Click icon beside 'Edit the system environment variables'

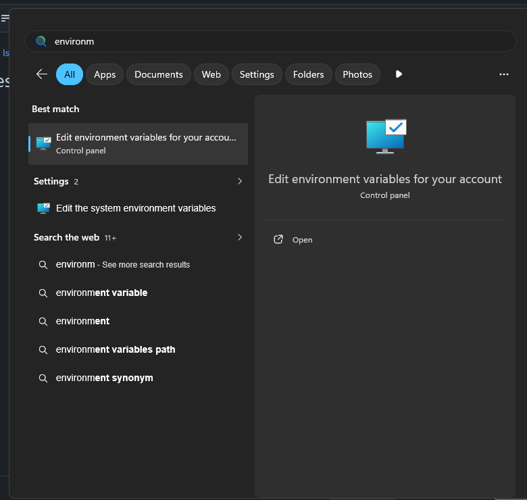[x=43, y=208]
